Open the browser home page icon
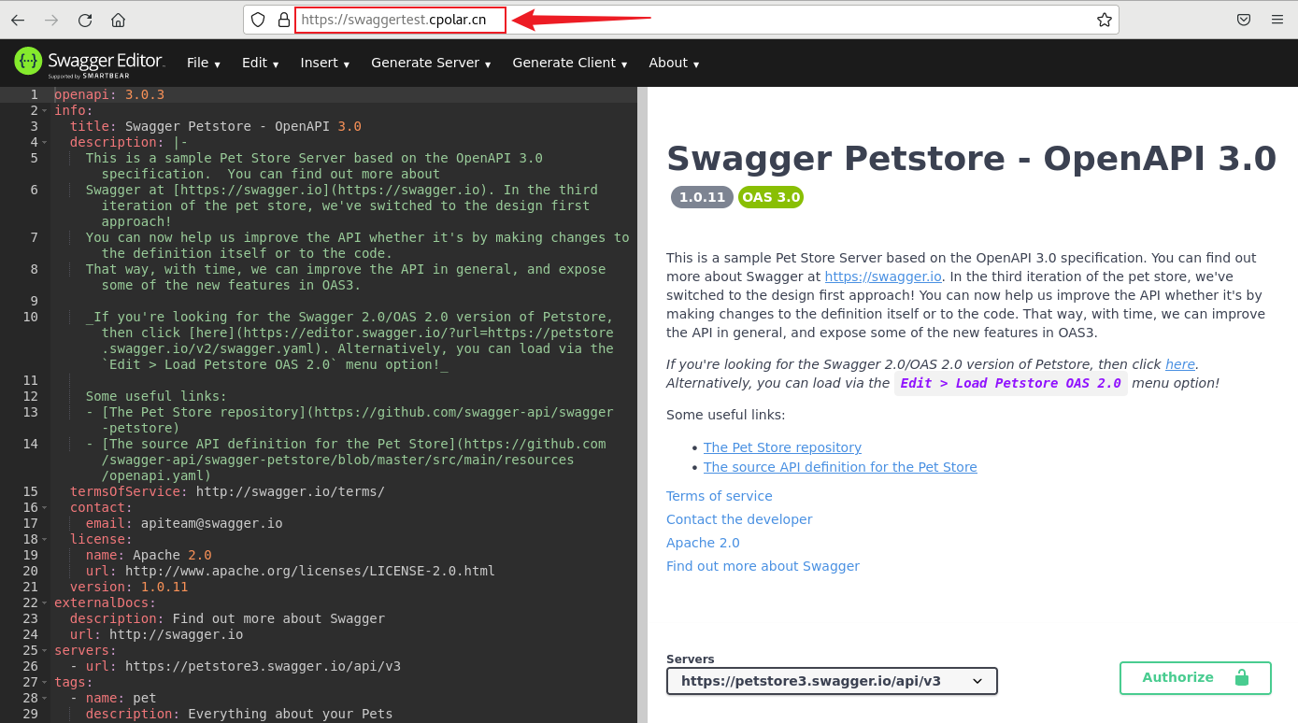Viewport: 1298px width, 723px height. coord(118,20)
